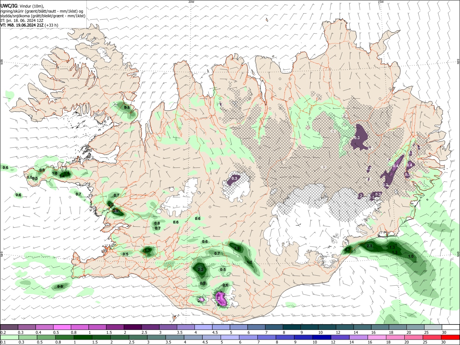Select rain-scale pink swatch between 18 and 20
460x345 pixels.
point(395,337)
